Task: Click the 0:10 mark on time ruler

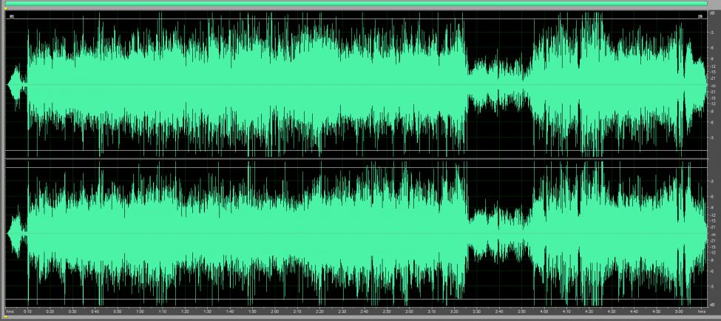Action: [27, 311]
